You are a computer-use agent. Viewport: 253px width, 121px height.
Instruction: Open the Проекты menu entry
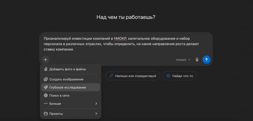click(71, 114)
